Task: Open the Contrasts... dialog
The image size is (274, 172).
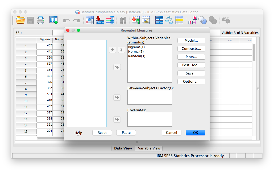Action: (x=191, y=48)
